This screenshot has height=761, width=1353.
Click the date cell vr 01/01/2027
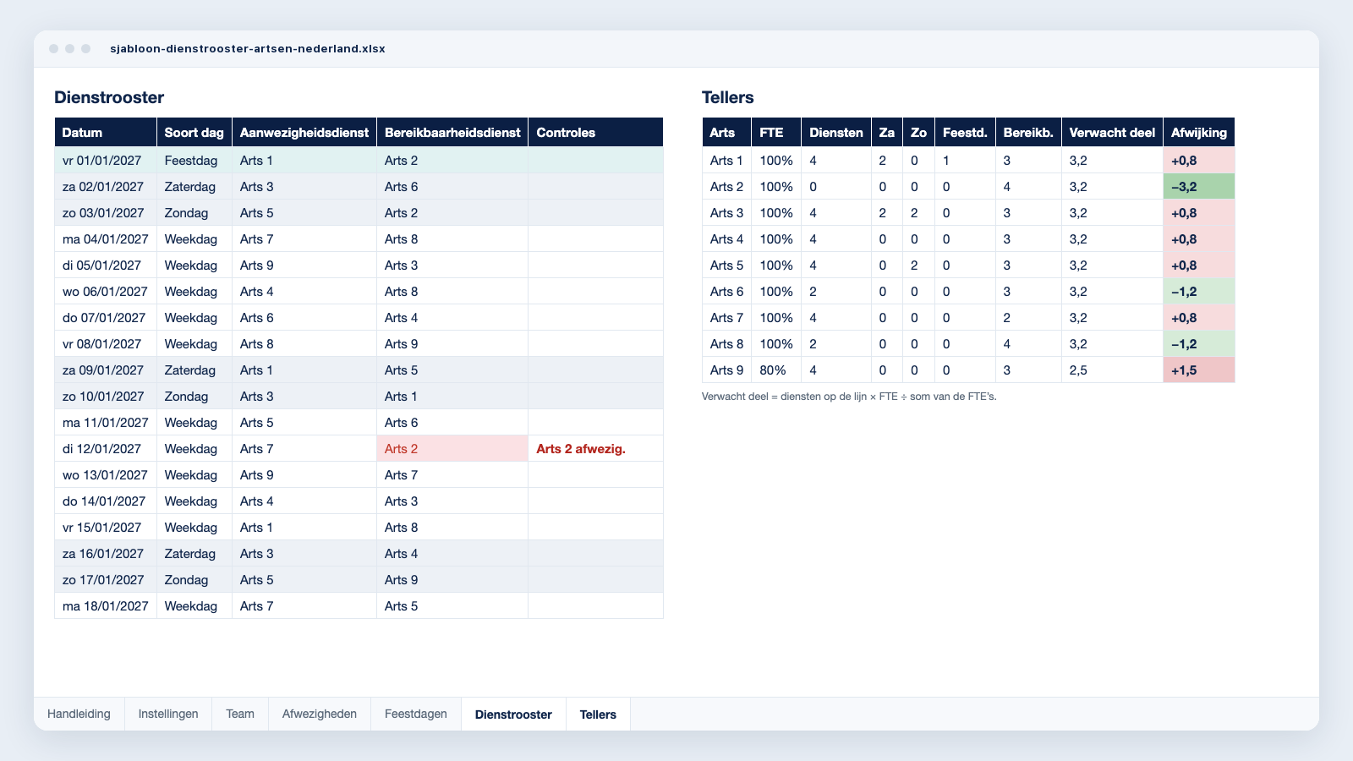pos(106,161)
